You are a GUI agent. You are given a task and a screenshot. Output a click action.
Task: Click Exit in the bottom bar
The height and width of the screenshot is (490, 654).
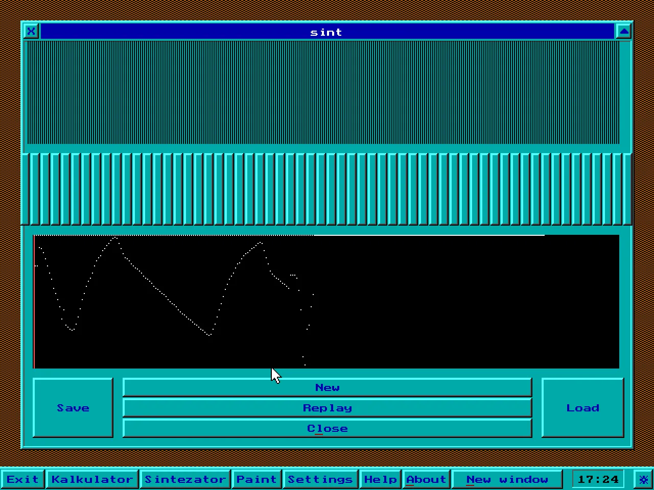pyautogui.click(x=22, y=479)
